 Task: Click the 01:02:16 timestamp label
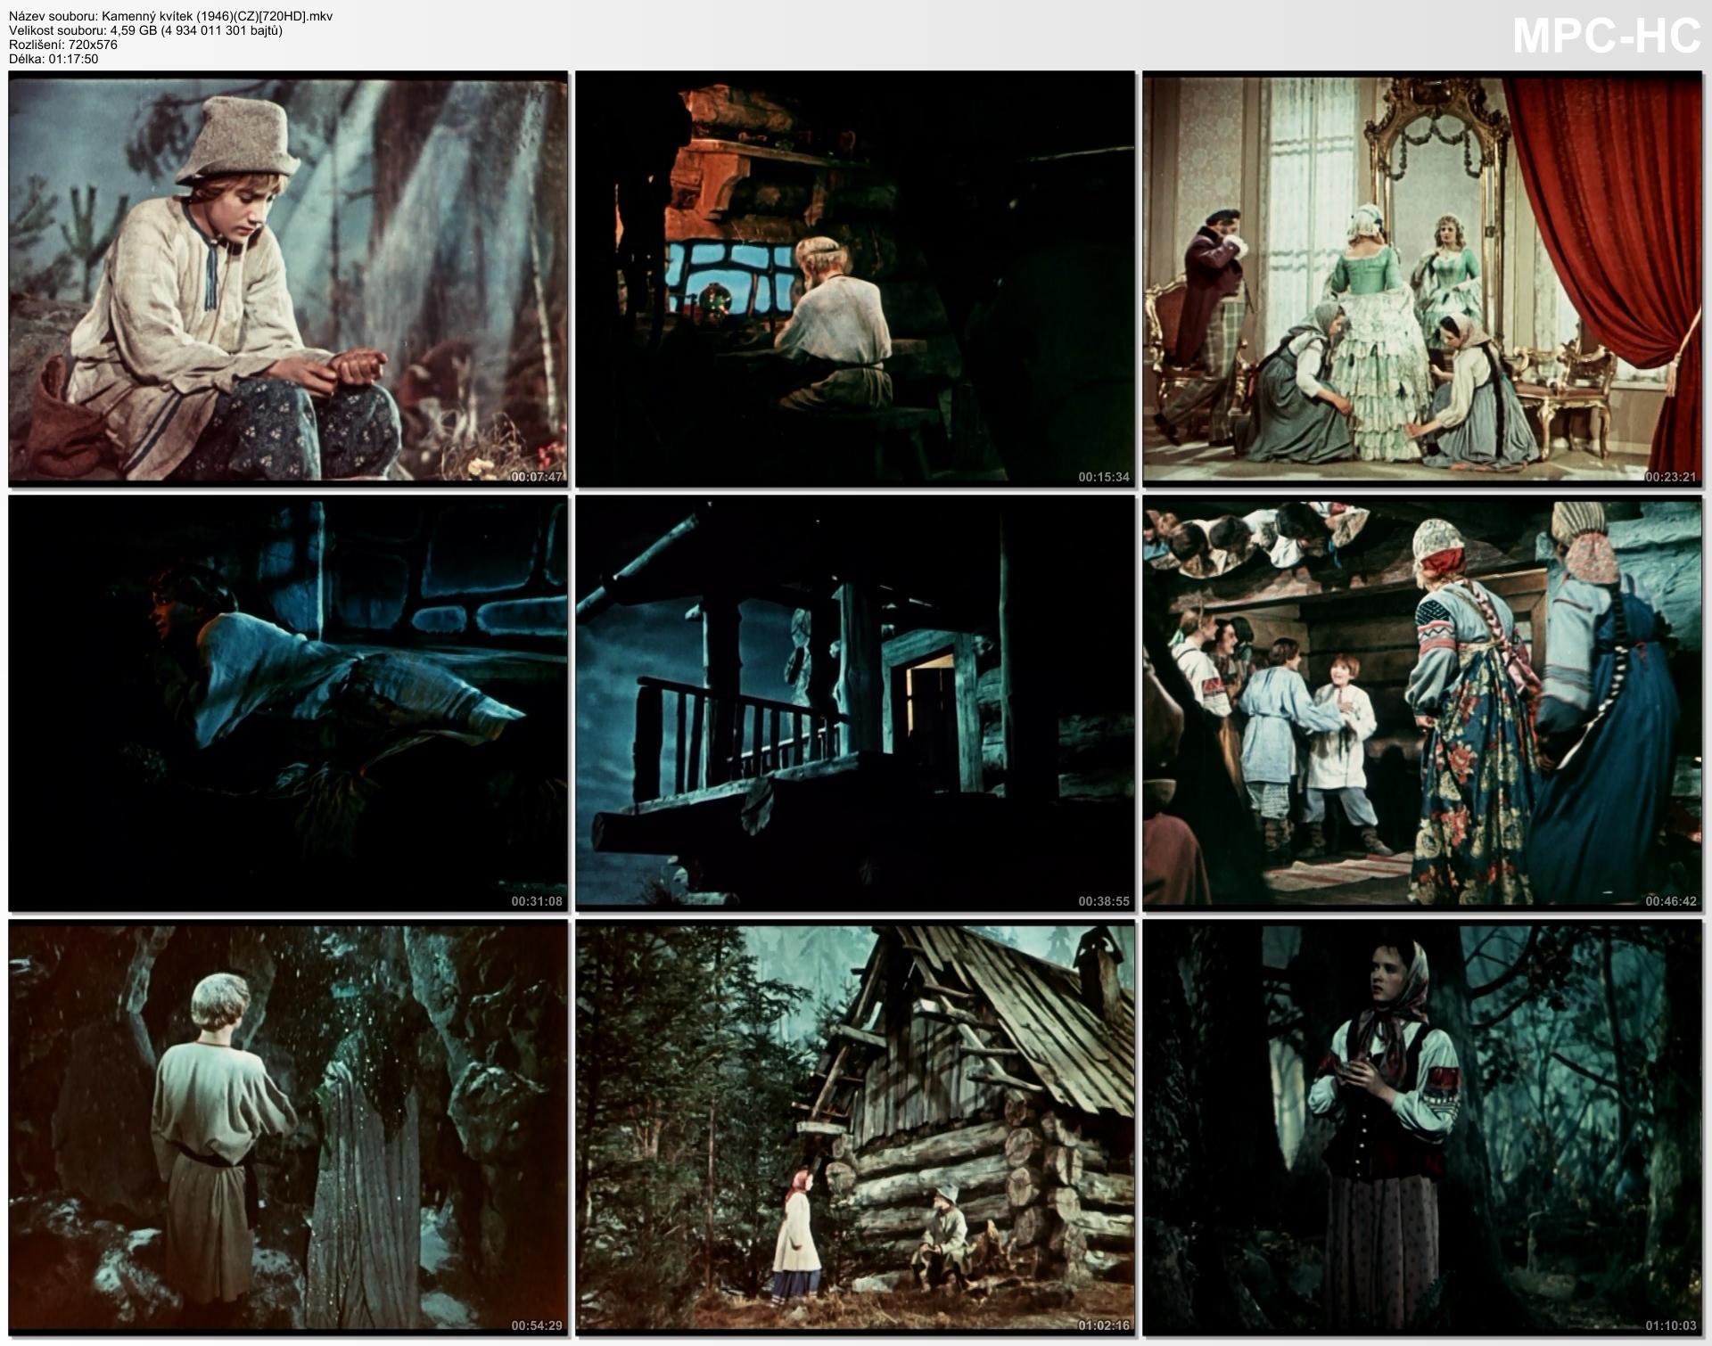point(1104,1325)
